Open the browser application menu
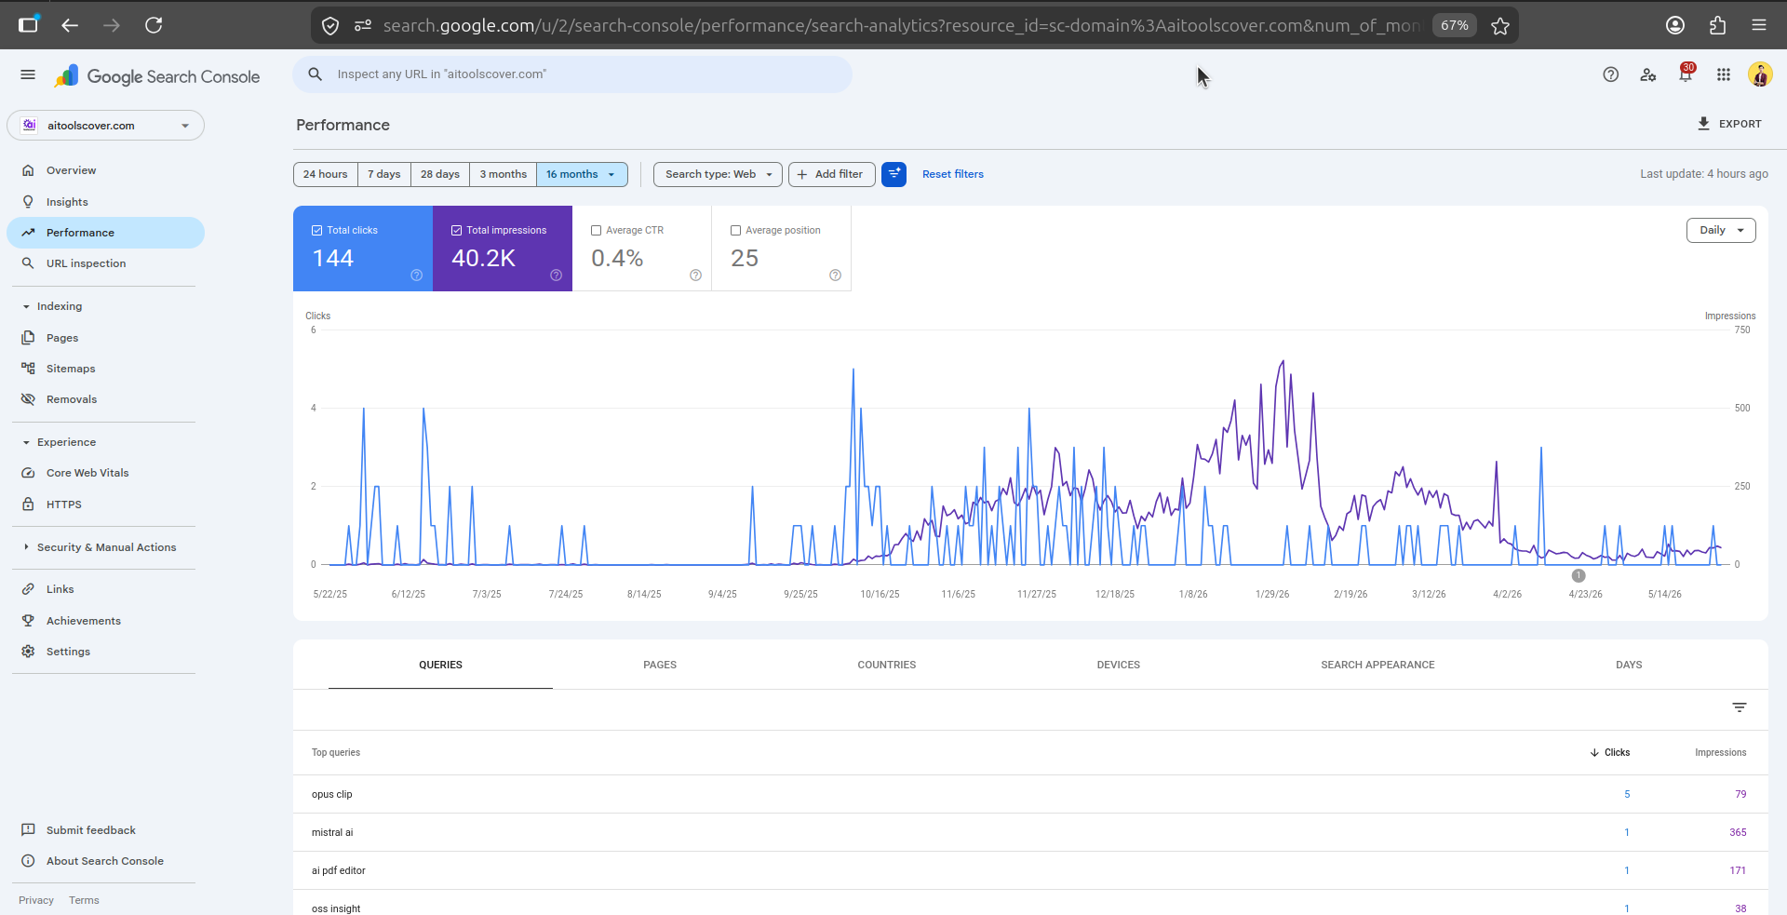 [1759, 25]
